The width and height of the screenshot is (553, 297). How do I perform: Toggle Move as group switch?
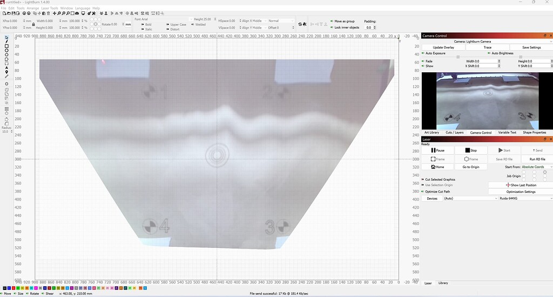tap(332, 21)
